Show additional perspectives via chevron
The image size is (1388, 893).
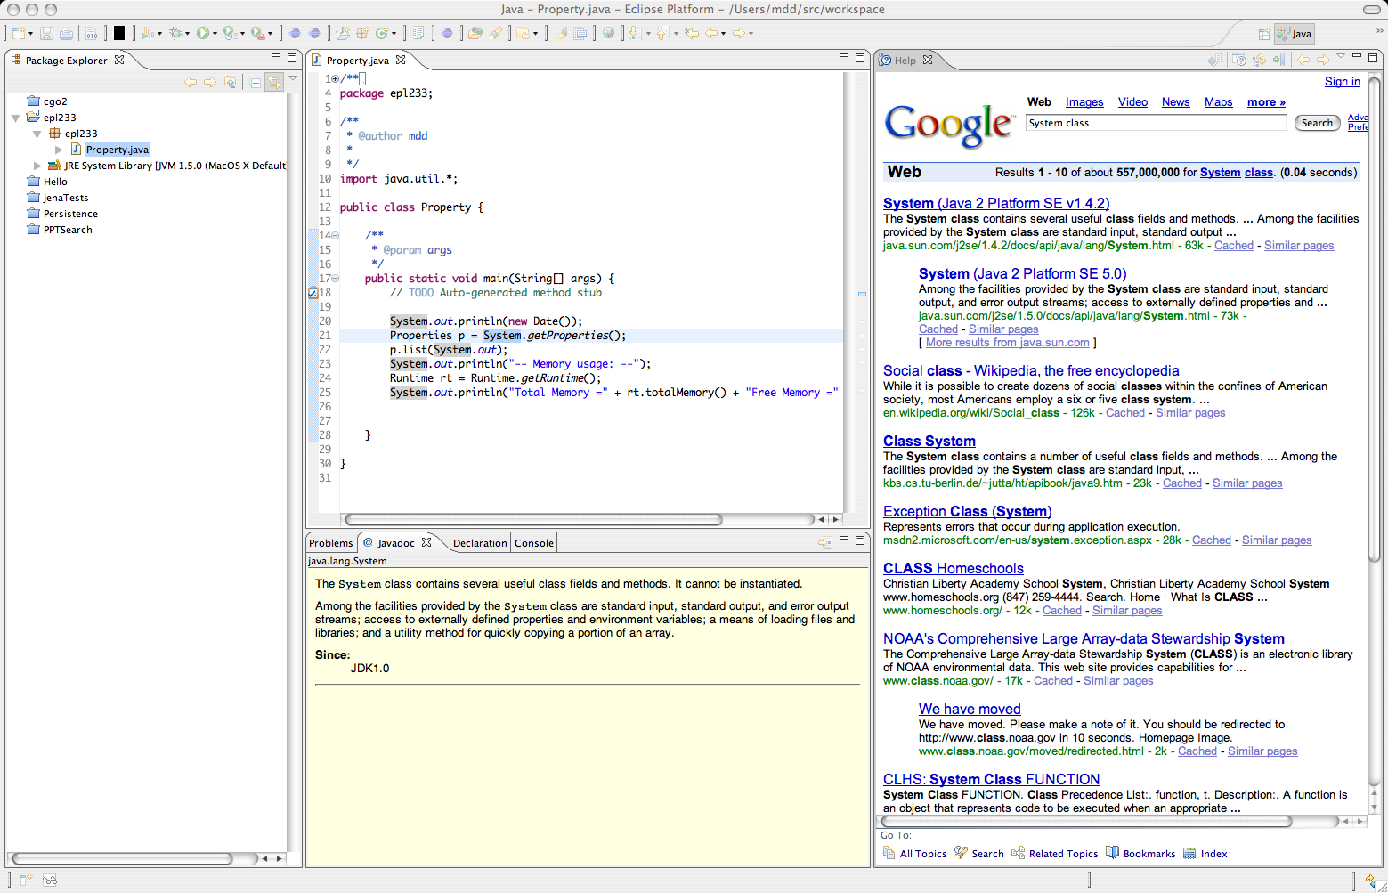coord(1380,30)
